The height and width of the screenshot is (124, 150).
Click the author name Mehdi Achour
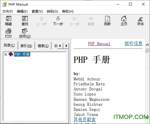(x=87, y=79)
